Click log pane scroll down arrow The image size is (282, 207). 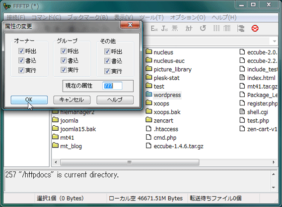pos(274,188)
